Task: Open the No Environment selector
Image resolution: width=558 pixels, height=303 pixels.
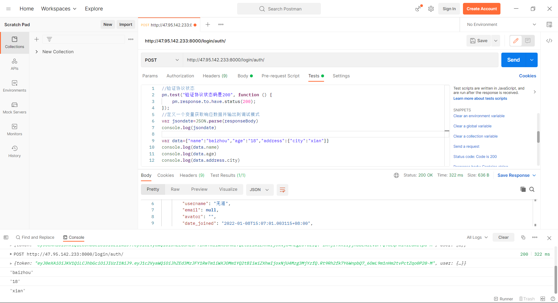Action: pyautogui.click(x=501, y=24)
